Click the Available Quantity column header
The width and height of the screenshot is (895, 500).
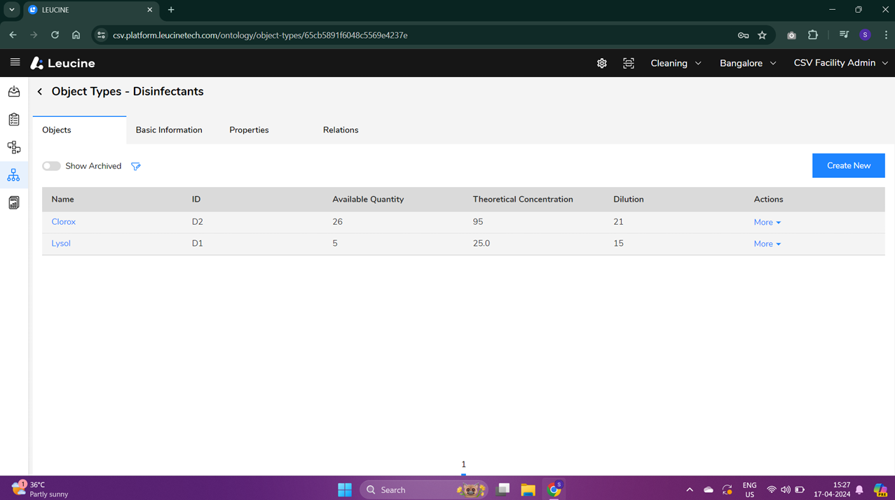(368, 200)
